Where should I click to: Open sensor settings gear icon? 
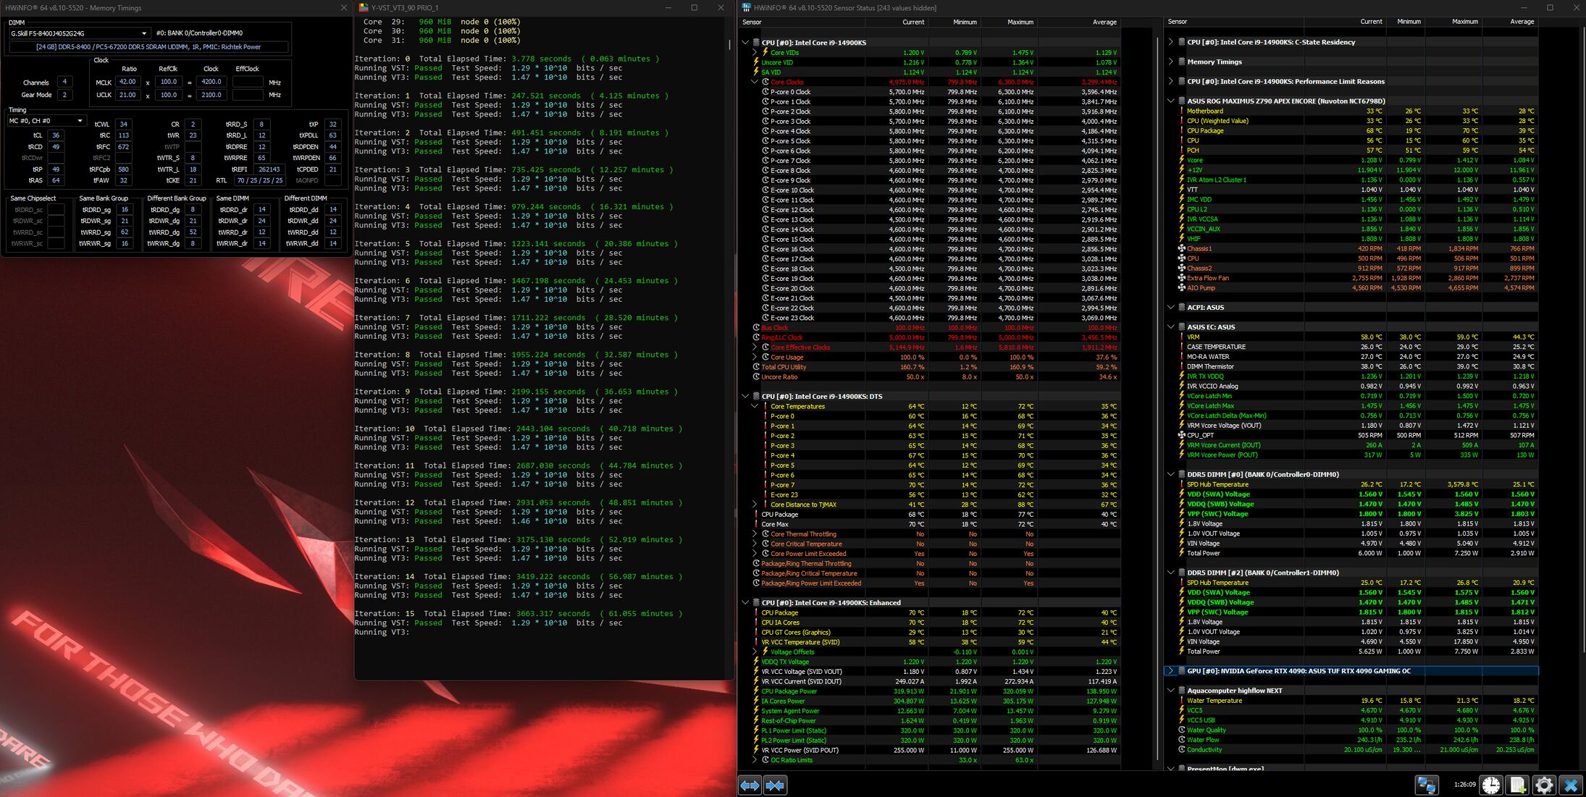point(1544,785)
